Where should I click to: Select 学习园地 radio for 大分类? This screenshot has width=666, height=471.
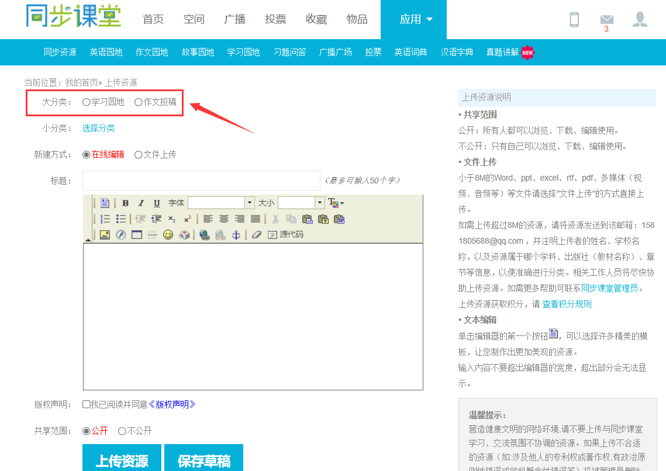point(86,102)
